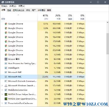Switch to the 启动 tab
109x107 pixels.
pos(28,10)
